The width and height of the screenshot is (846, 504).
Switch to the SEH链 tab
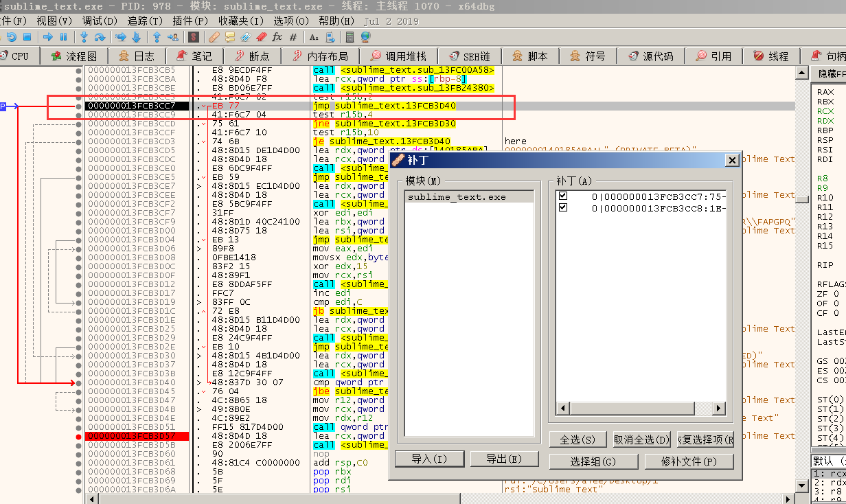470,56
